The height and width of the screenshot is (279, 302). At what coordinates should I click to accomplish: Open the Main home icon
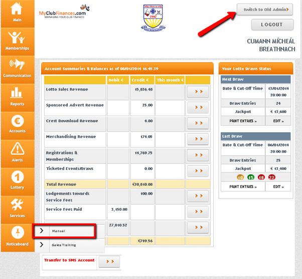[17, 13]
